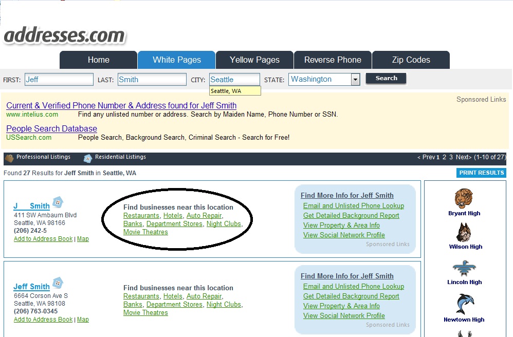Click the Residential Listings house icon
The width and height of the screenshot is (513, 337).
(x=88, y=159)
